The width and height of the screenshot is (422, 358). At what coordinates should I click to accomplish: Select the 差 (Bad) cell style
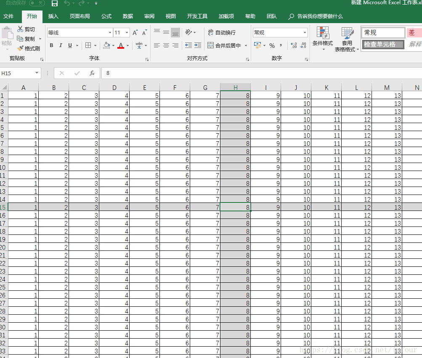(x=414, y=32)
